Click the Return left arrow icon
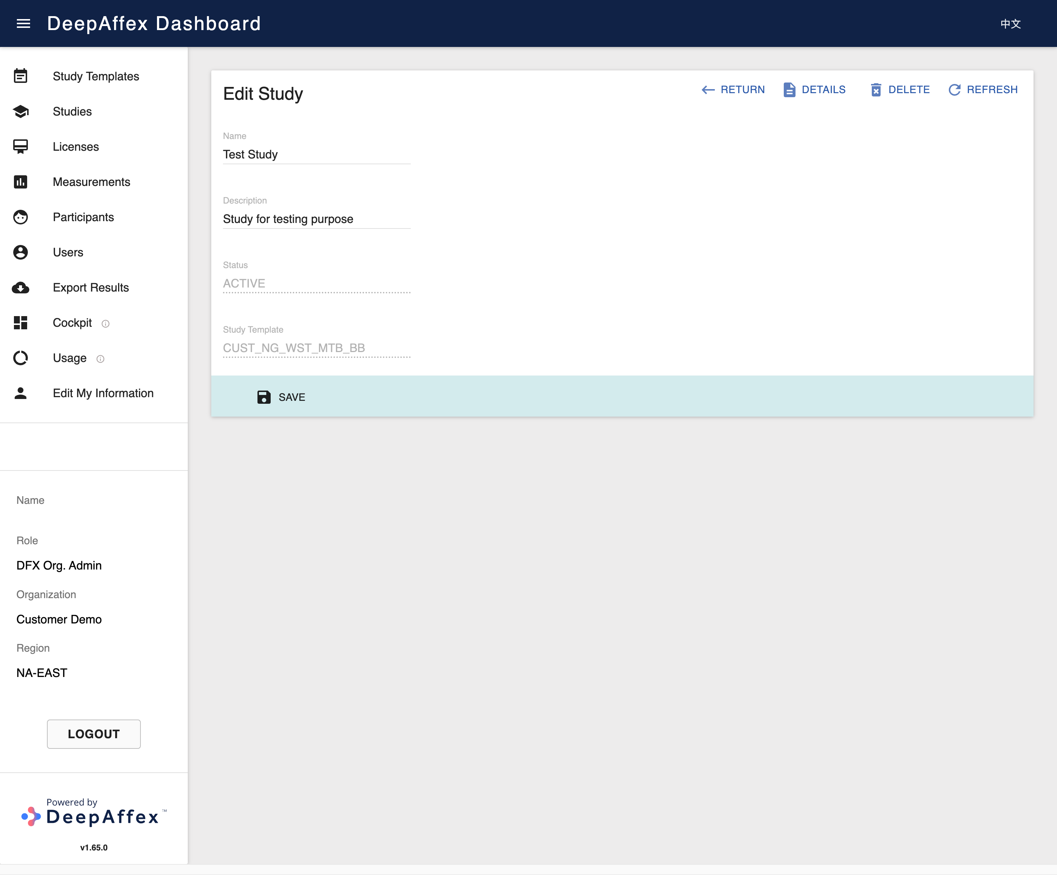The width and height of the screenshot is (1057, 875). point(708,89)
